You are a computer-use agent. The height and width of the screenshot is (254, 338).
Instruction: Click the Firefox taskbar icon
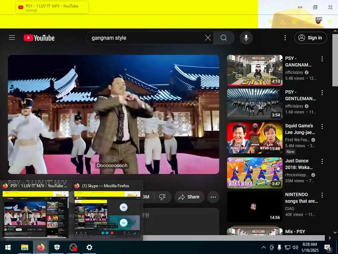(41, 247)
